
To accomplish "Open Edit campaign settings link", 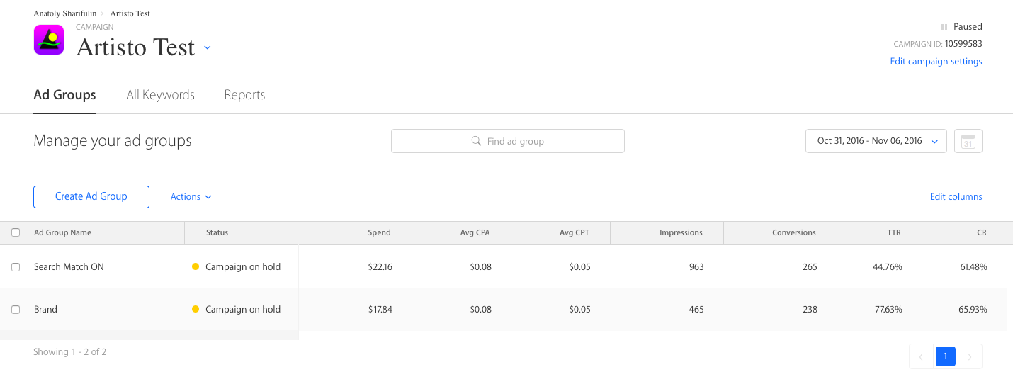I will tap(936, 62).
